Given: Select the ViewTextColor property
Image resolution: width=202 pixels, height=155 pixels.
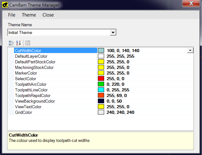Looking at the screenshot, I should click(28, 107).
